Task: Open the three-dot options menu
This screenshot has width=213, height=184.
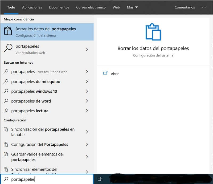Action: (x=204, y=7)
